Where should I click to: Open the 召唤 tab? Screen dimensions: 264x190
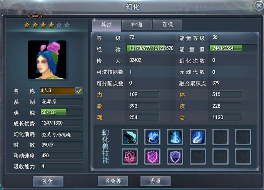click(167, 25)
